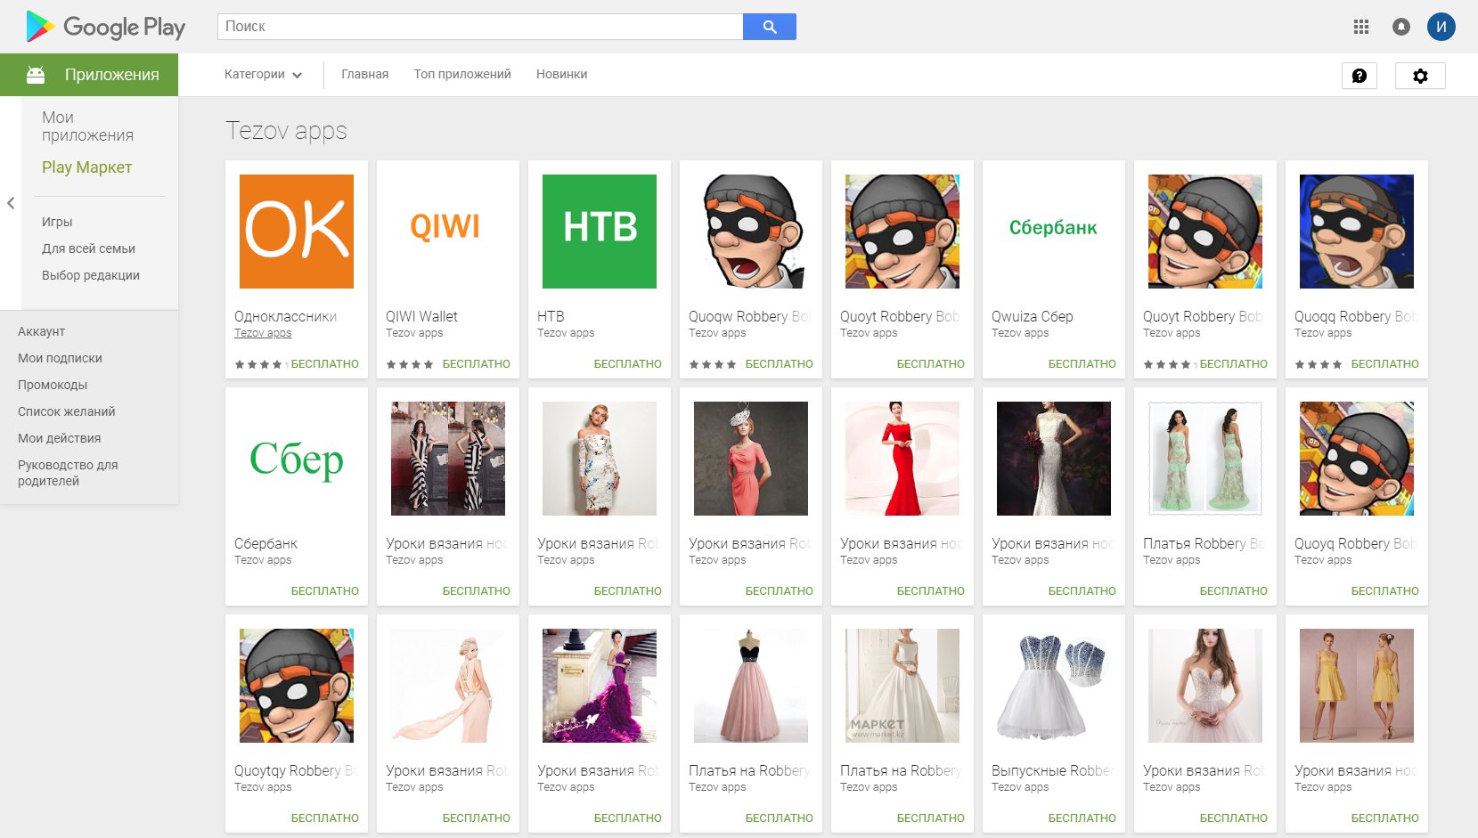Open the Quoqw Robbery Bob app icon
Viewport: 1478px width, 838px height.
pyautogui.click(x=751, y=232)
